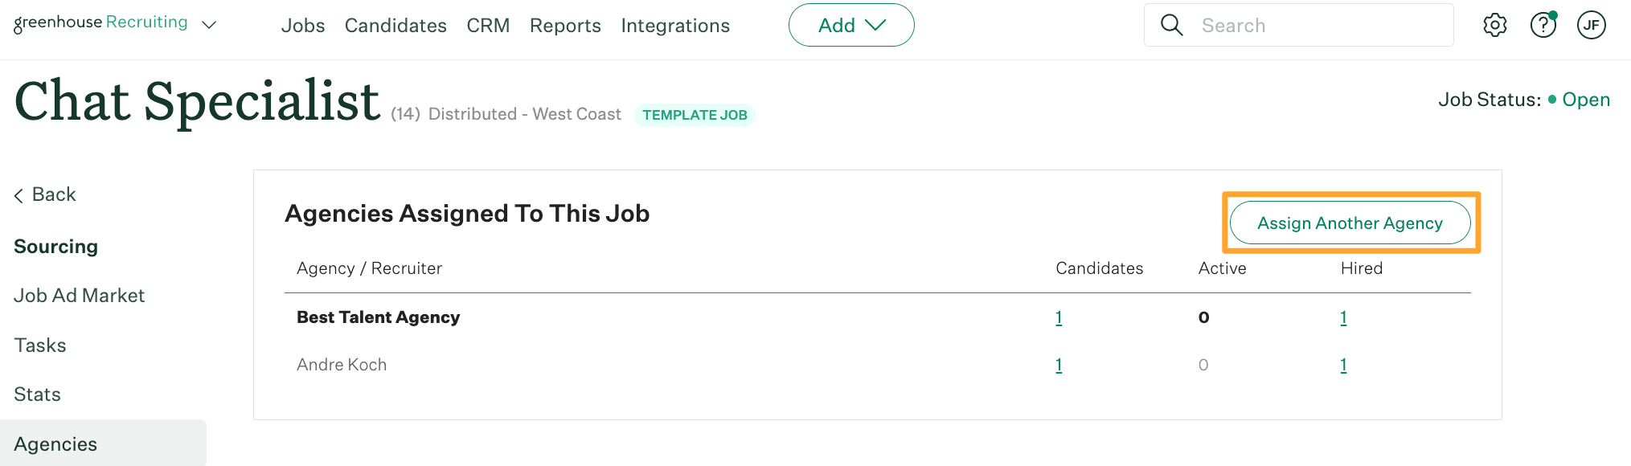Open the Reports menu item
Image resolution: width=1631 pixels, height=466 pixels.
click(565, 26)
